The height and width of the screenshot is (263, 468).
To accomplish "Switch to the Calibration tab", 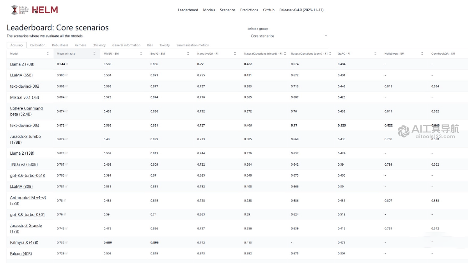I will (x=38, y=45).
